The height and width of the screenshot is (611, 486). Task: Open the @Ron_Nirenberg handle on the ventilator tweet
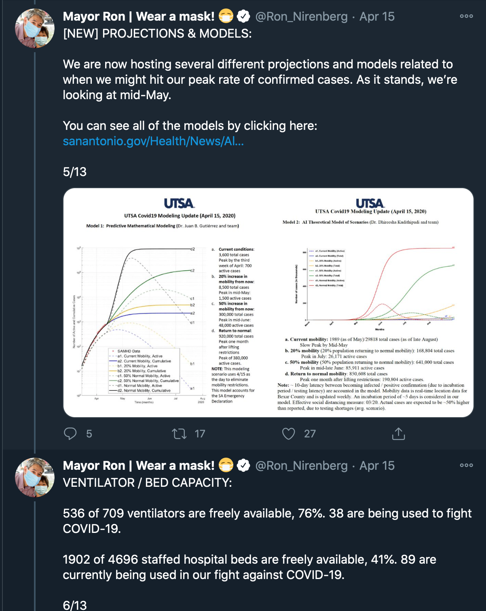[x=301, y=466]
